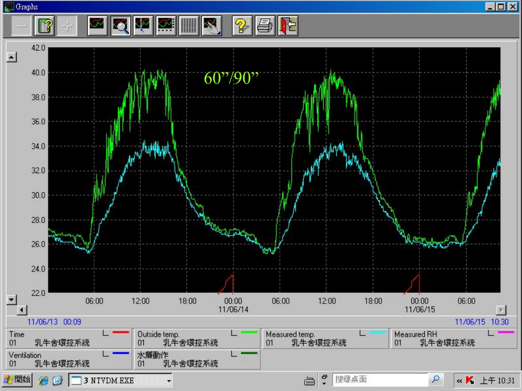Click the desktop search input field
522x391 pixels.
click(x=380, y=380)
